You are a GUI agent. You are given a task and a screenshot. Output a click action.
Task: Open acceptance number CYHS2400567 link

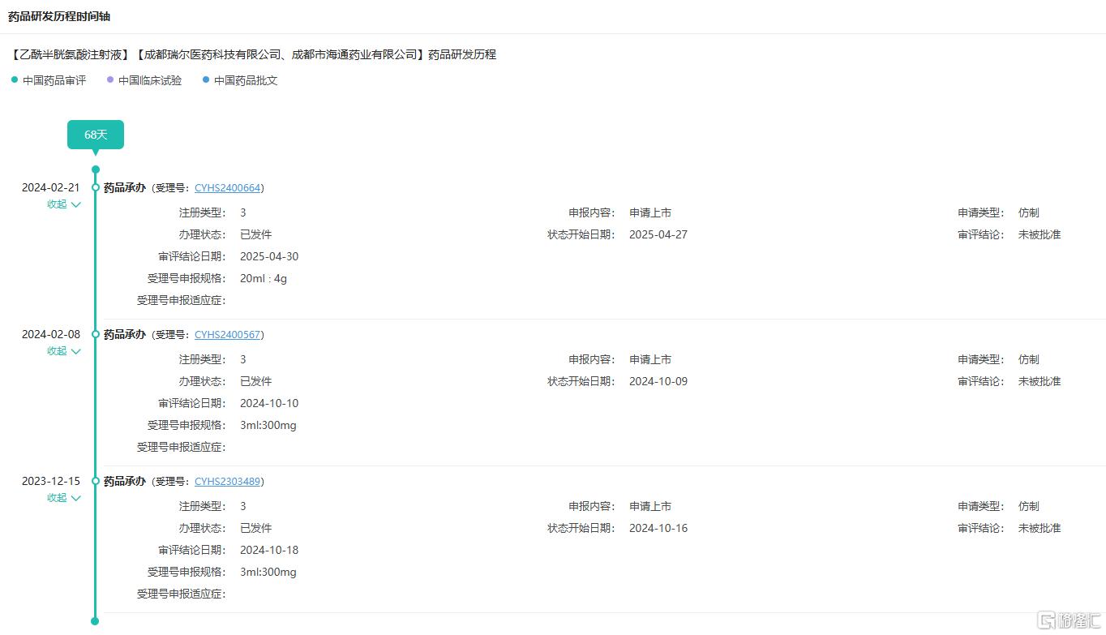(x=228, y=334)
